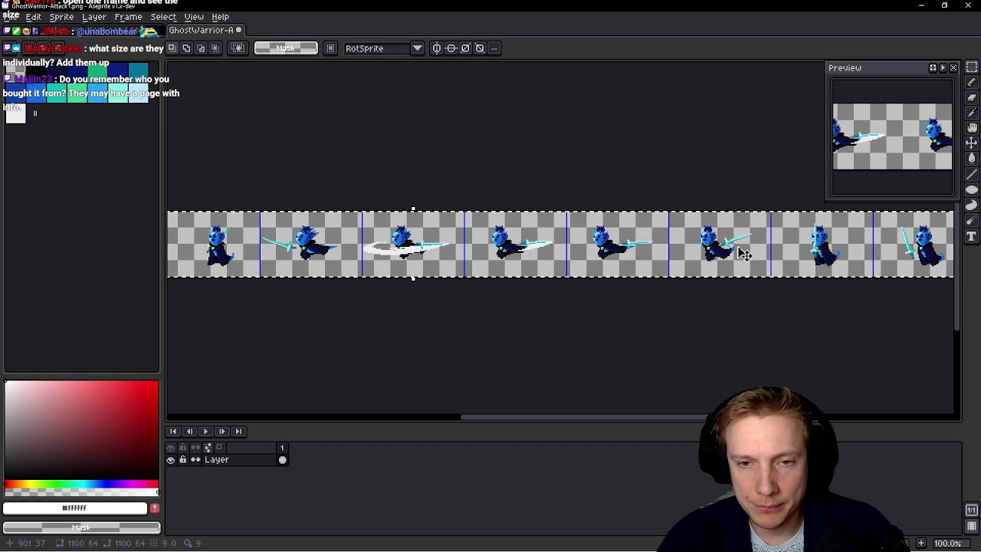The width and height of the screenshot is (981, 552).
Task: Pick a shade in the red color picker
Action: coord(81,431)
